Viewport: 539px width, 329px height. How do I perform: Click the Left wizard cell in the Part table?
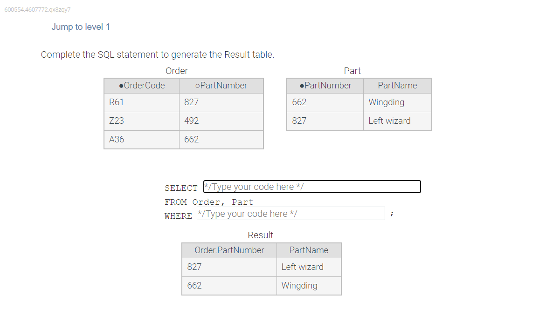click(389, 121)
